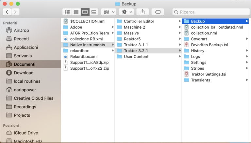Expand Transients folder with its arrow
This screenshot has height=143, width=251.
coord(247,80)
